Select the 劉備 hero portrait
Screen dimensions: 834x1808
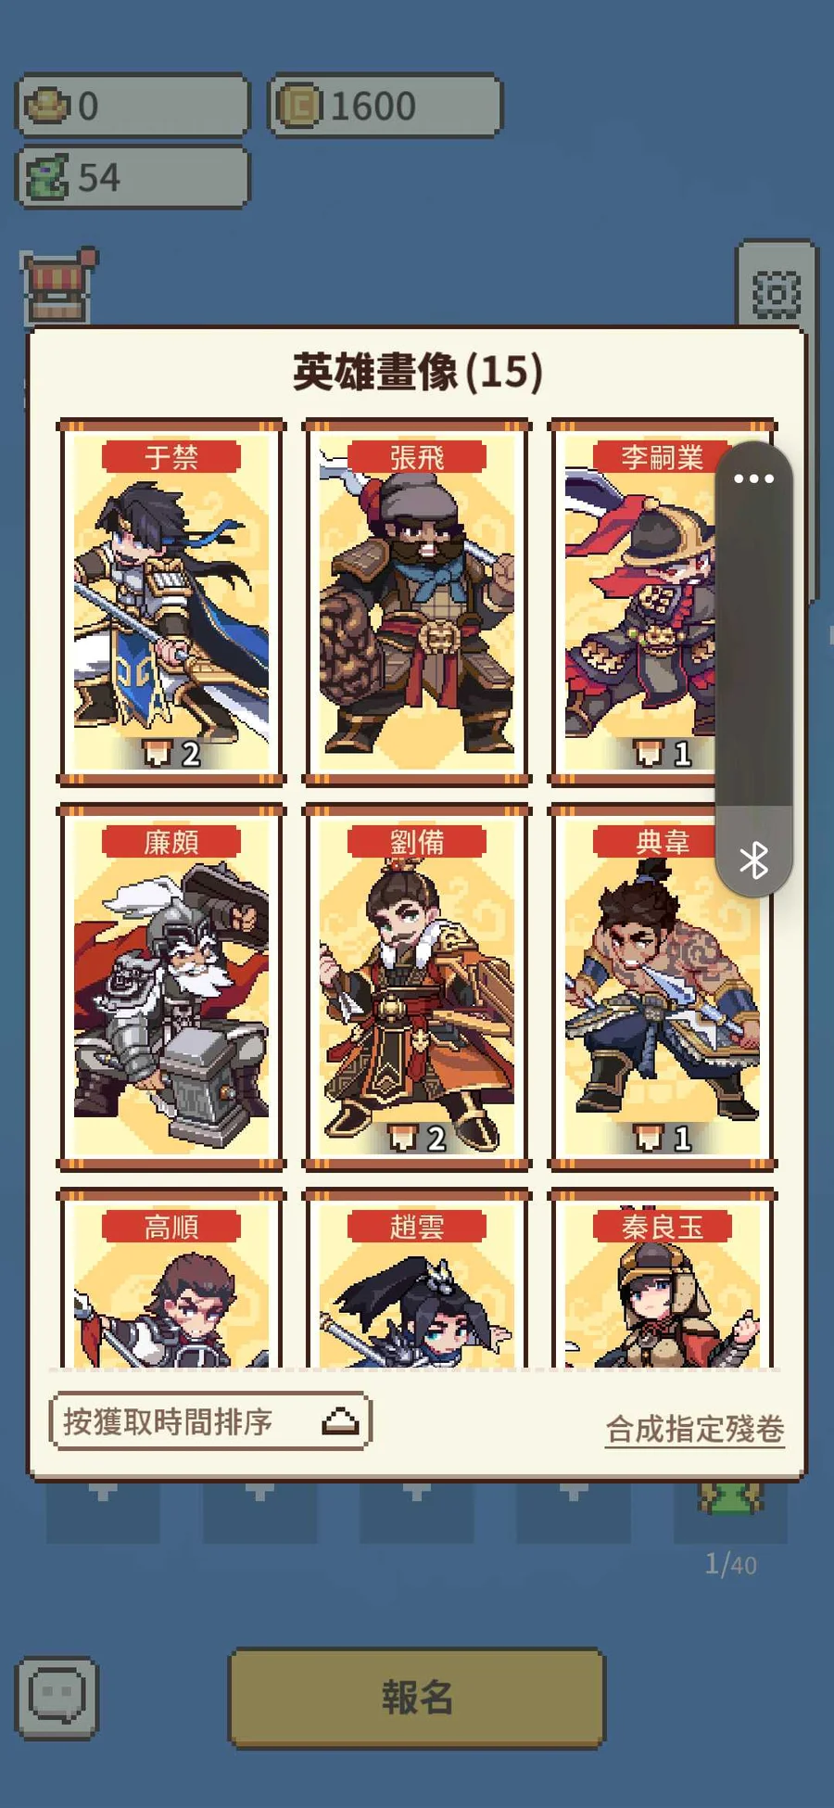coord(417,987)
